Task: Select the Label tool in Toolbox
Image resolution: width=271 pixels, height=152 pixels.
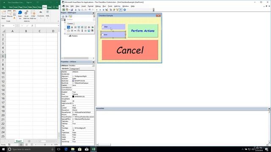Action: (72, 27)
